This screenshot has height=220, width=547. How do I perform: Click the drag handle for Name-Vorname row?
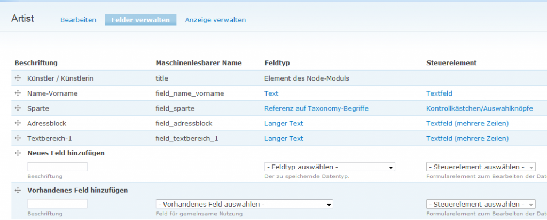tap(18, 93)
